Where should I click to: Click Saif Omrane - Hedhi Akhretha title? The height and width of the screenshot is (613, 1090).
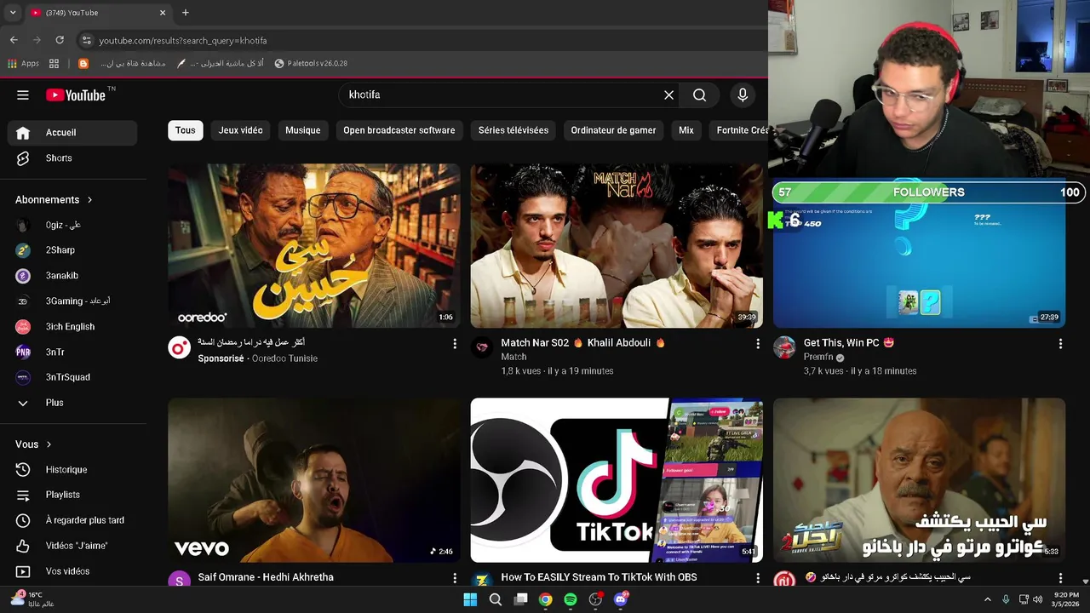pyautogui.click(x=266, y=577)
